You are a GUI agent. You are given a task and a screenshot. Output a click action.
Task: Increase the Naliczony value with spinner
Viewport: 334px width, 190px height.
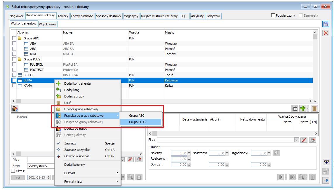pyautogui.click(x=227, y=152)
